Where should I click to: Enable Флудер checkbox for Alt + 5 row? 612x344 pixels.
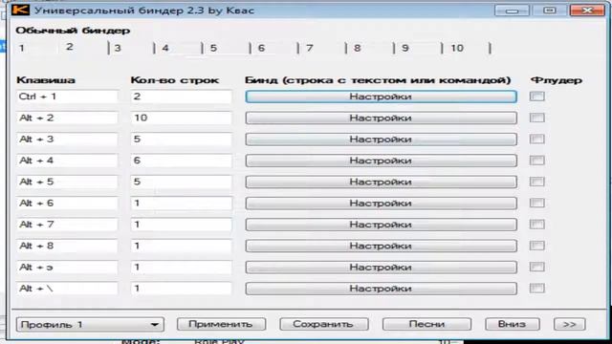tap(537, 182)
